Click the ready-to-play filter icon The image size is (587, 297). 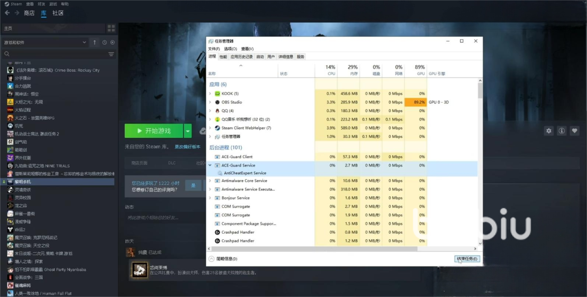click(112, 43)
